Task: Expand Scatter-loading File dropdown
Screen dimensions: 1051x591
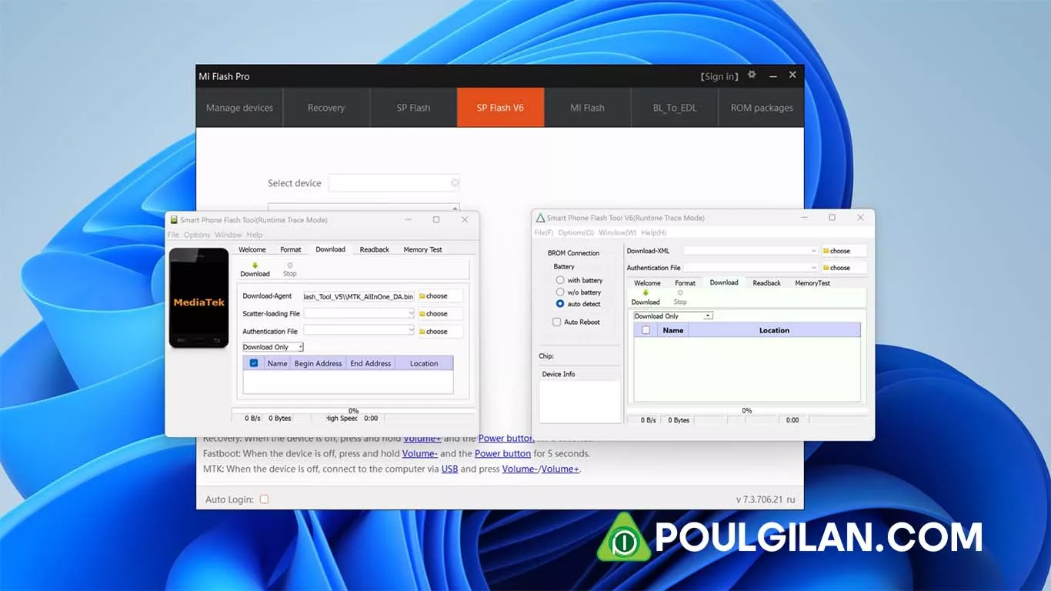Action: (411, 313)
